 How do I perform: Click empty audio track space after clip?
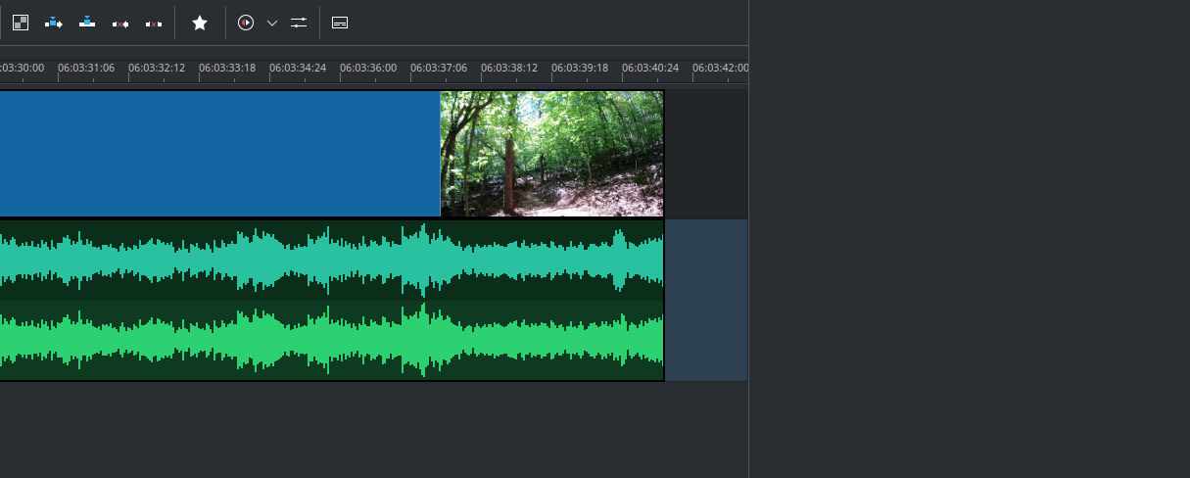[705, 300]
